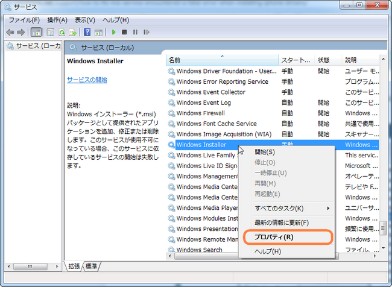Click the Restart Service toolbar icon
Image resolution: width=392 pixels, height=287 pixels.
[147, 32]
